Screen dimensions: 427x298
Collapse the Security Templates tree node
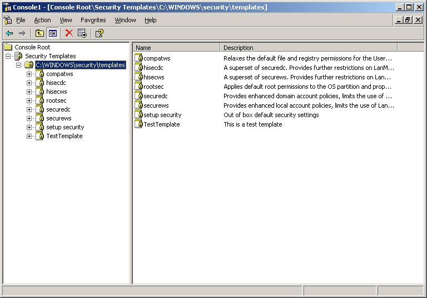click(x=8, y=56)
